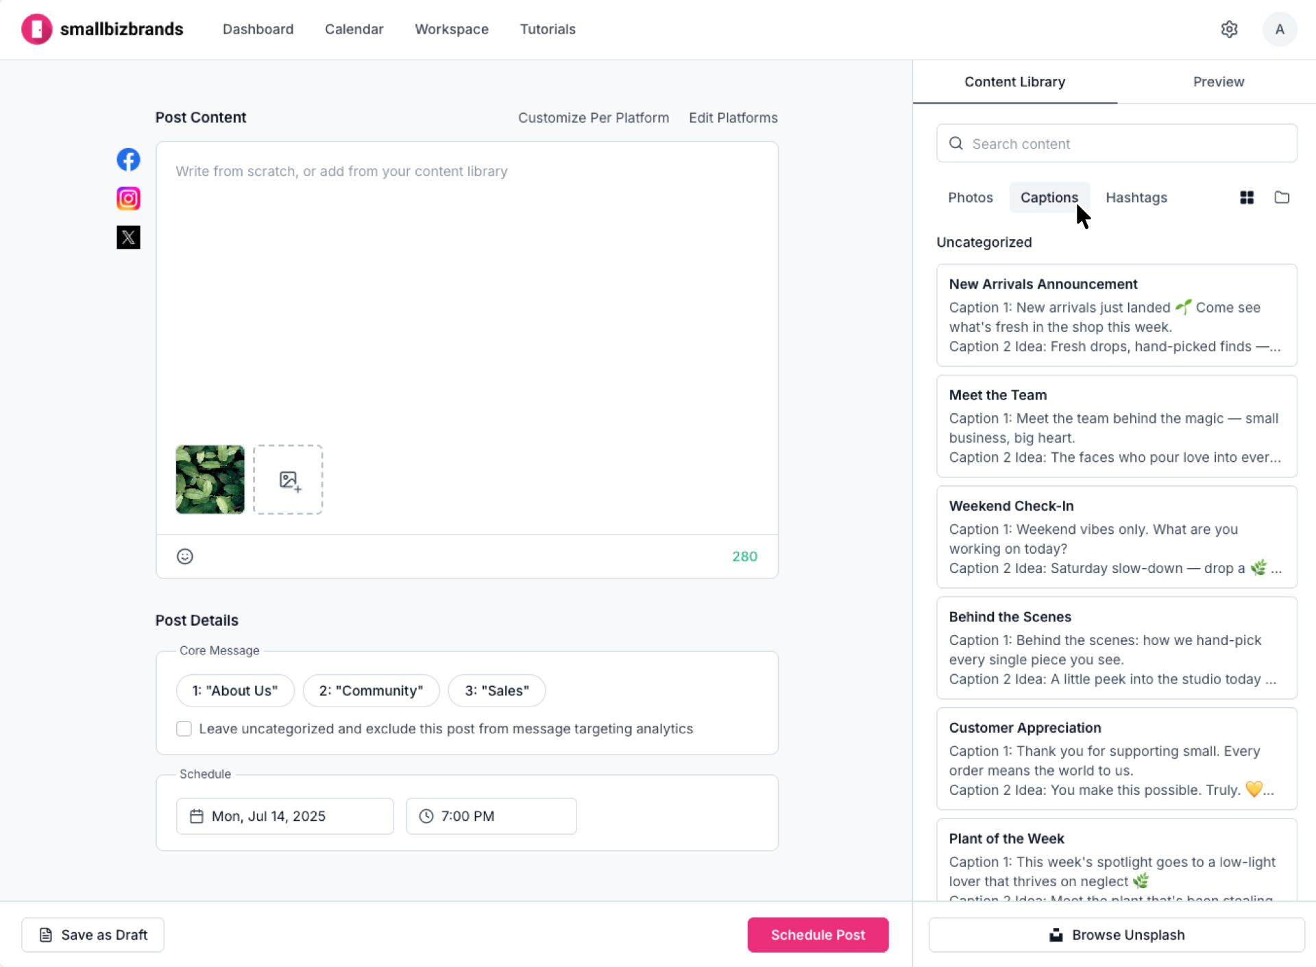Screen dimensions: 1316x967
Task: Switch to the Preview tab
Action: click(x=1218, y=82)
